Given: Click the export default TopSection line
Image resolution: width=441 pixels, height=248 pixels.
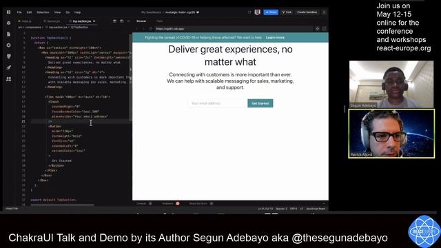Looking at the screenshot, I should tap(54, 200).
